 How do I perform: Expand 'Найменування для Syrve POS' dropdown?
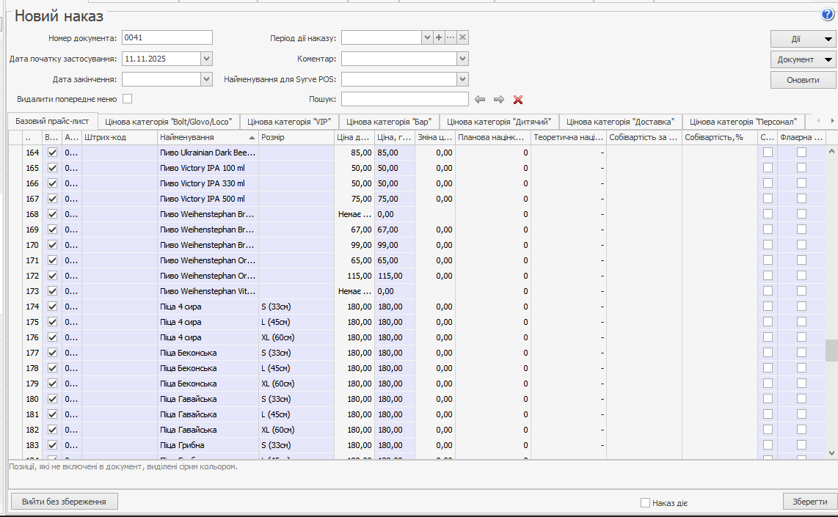(x=462, y=79)
